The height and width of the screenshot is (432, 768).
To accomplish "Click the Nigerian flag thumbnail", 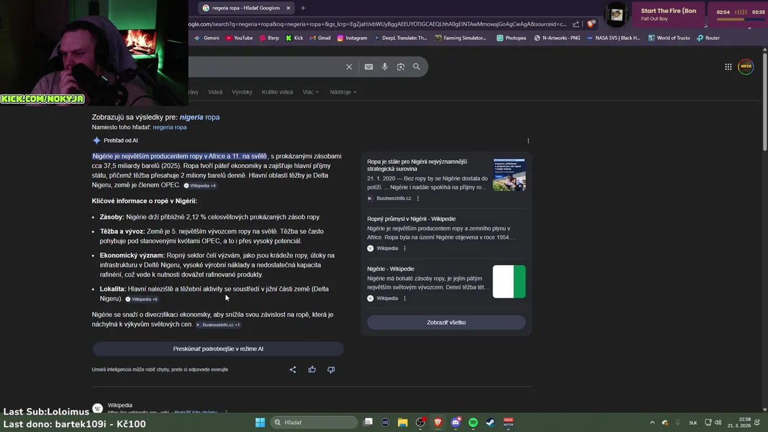I will click(509, 281).
